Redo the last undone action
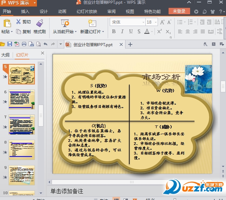The image size is (226, 200). [53, 44]
